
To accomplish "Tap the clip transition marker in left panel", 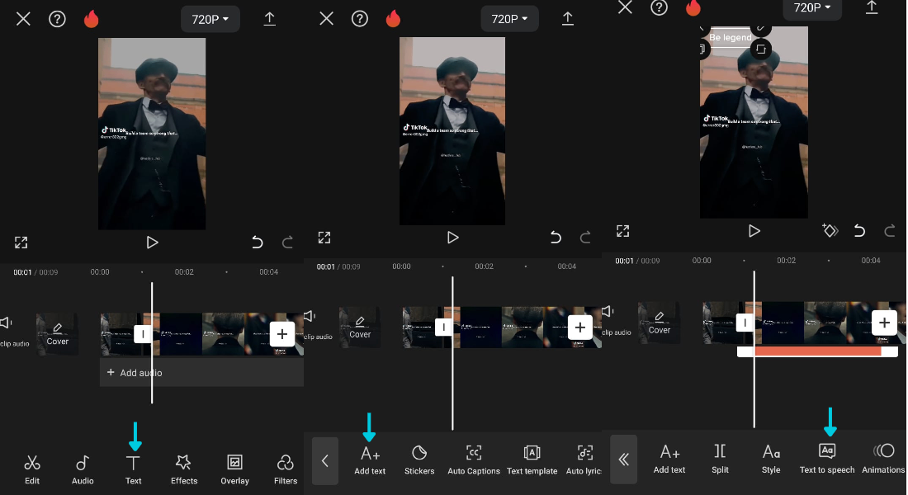I will point(143,334).
